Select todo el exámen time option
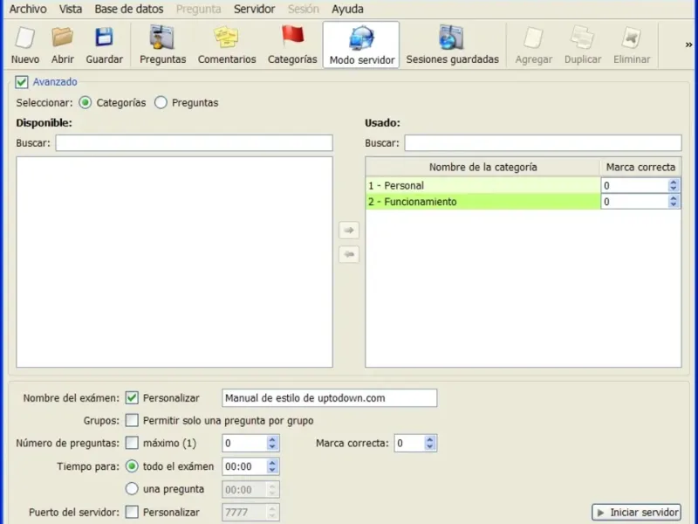The height and width of the screenshot is (524, 698). [132, 466]
